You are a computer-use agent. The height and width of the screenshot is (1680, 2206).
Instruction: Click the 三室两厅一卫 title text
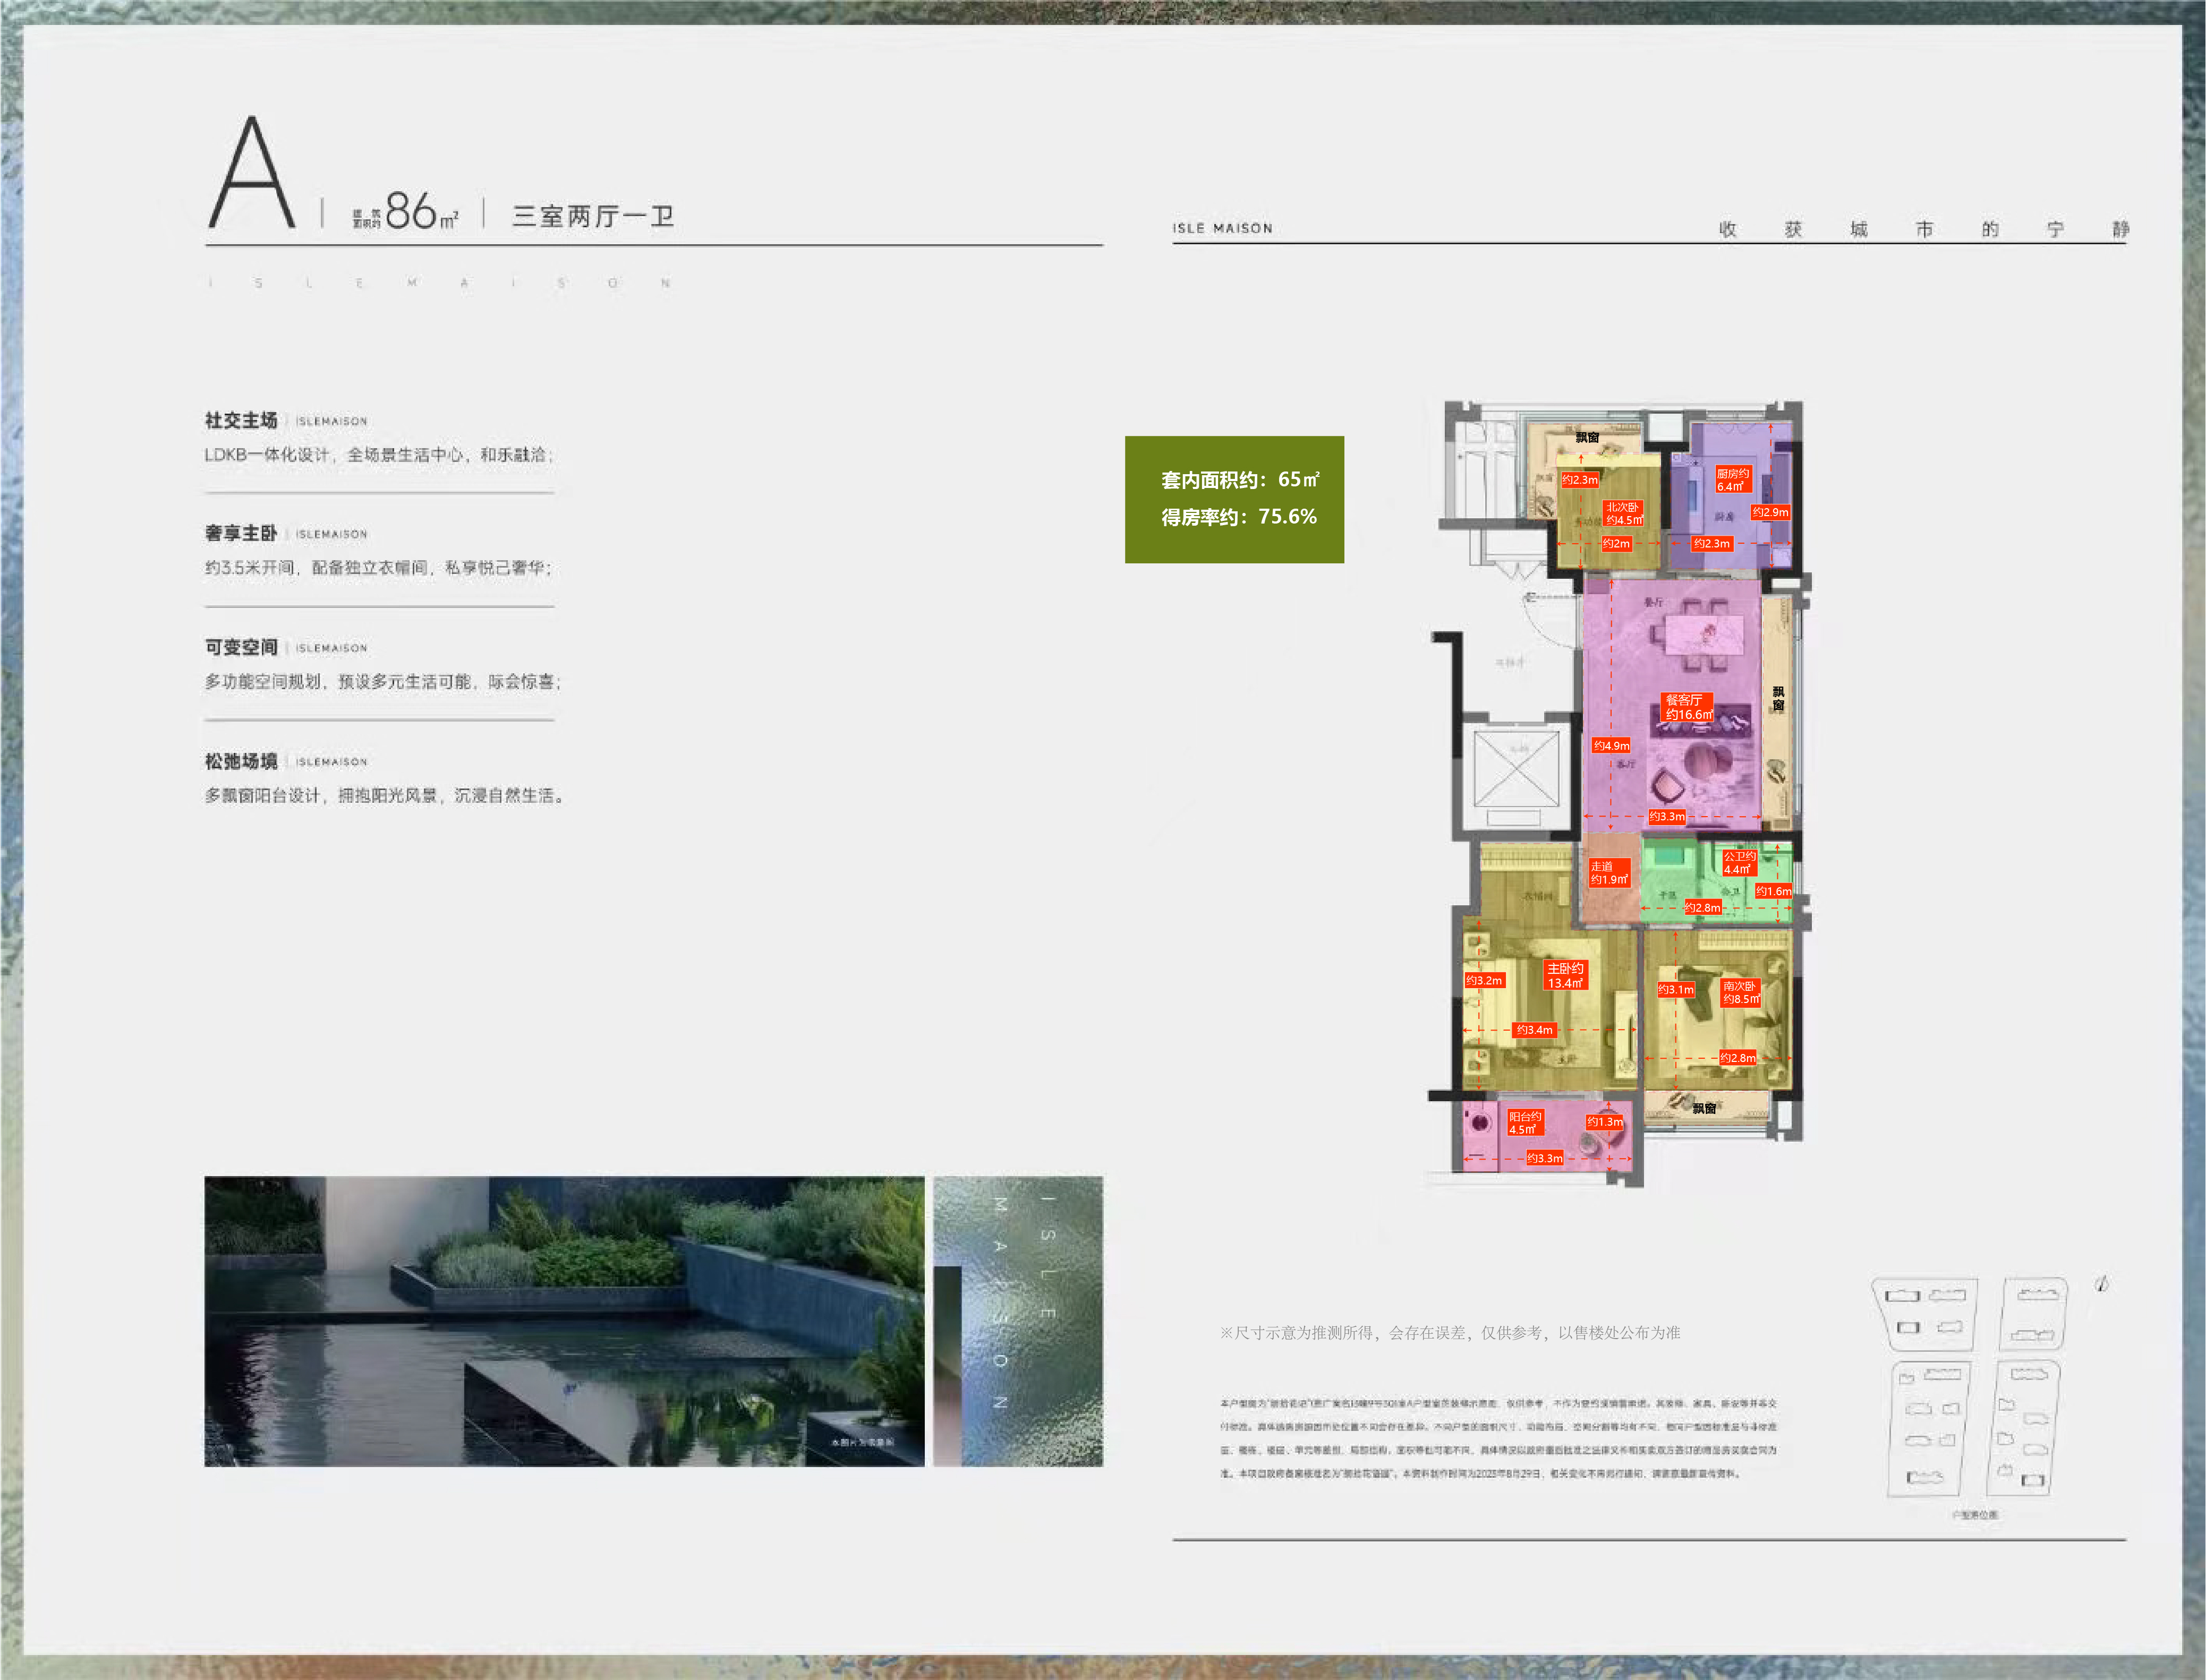[592, 216]
